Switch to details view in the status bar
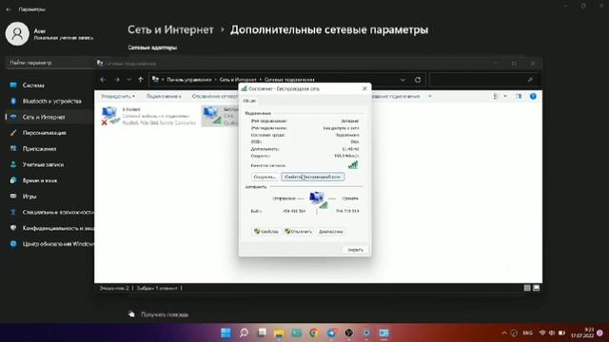 (527, 288)
